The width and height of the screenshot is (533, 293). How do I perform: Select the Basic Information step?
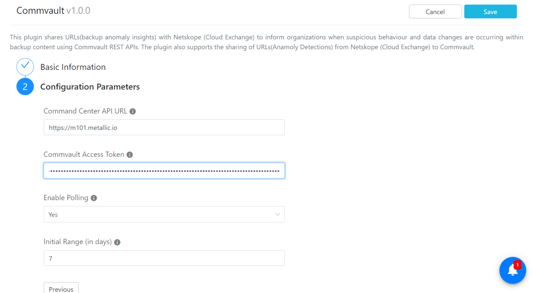click(x=73, y=67)
